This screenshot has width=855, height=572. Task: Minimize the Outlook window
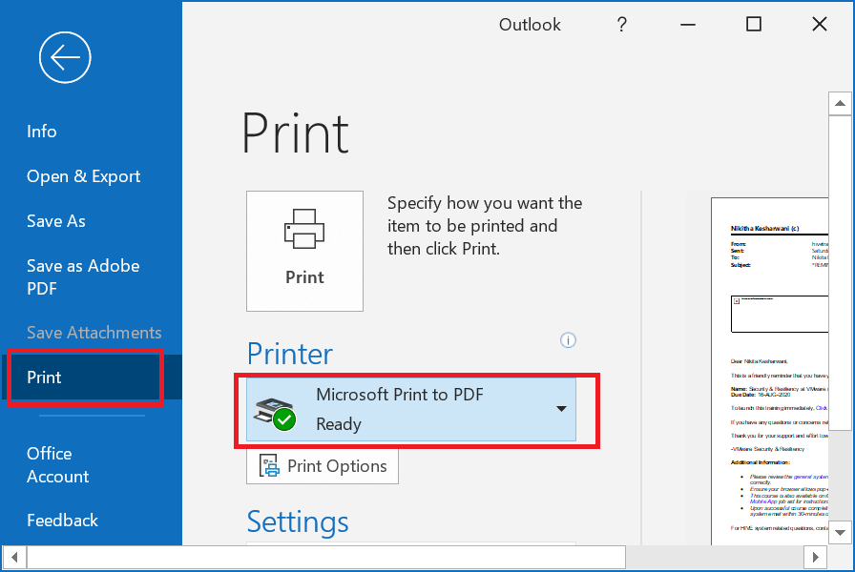(688, 24)
